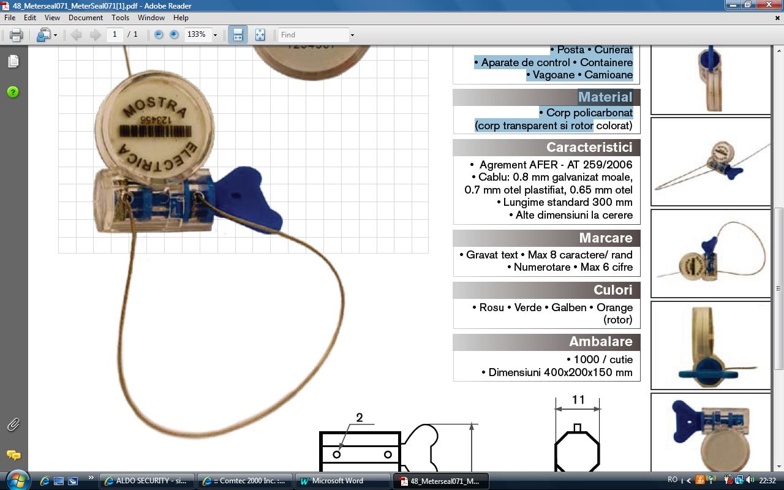Open the Document menu
This screenshot has height=490, width=784.
pos(86,18)
